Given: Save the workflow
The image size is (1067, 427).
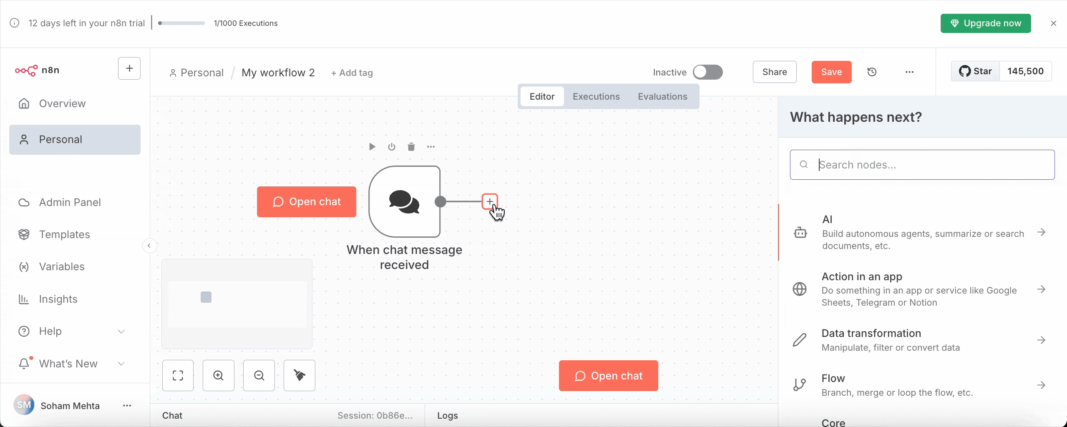Looking at the screenshot, I should [x=831, y=72].
